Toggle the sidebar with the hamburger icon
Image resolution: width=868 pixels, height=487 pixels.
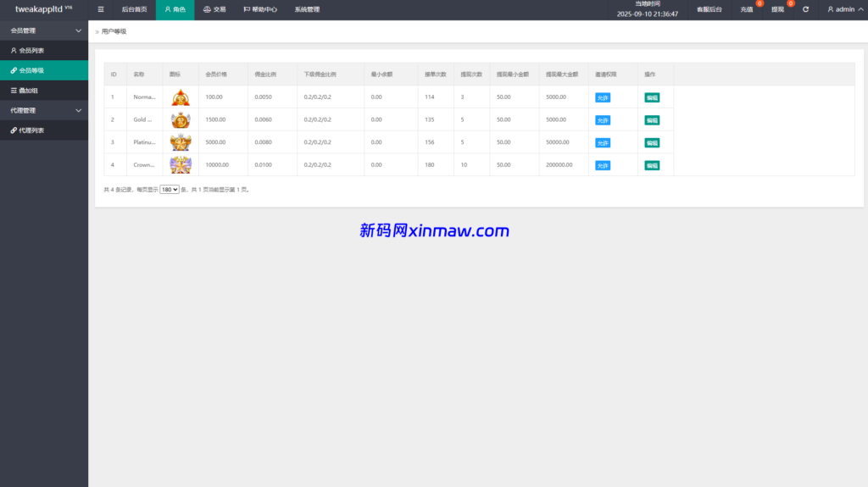tap(101, 9)
